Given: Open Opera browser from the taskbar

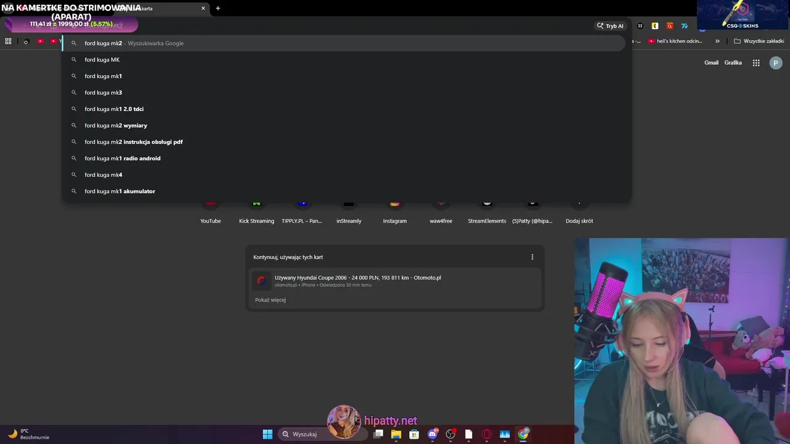Looking at the screenshot, I should coord(486,434).
